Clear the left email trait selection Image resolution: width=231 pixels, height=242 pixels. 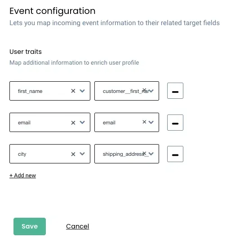[x=73, y=123]
